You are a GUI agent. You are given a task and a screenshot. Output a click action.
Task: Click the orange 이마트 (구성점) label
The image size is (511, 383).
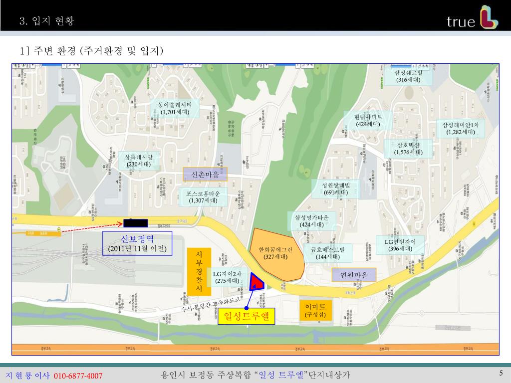(x=315, y=311)
